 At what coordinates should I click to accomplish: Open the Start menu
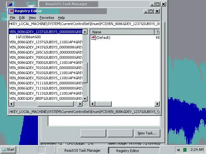click(8, 150)
